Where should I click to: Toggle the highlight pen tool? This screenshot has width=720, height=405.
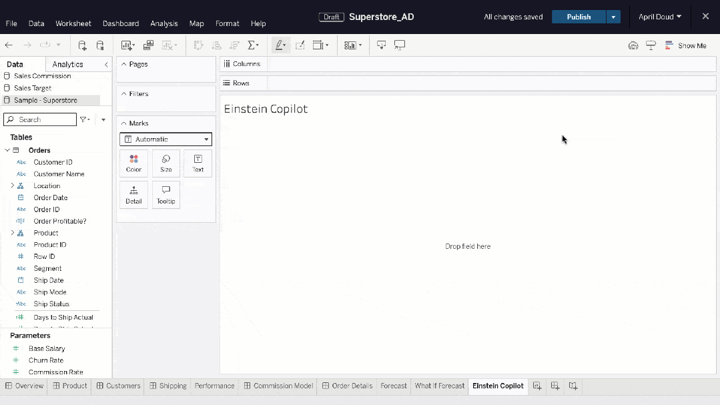point(280,45)
